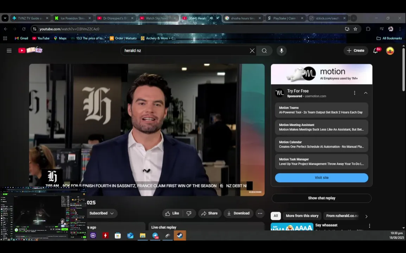Like the Herald video
This screenshot has width=406, height=253.
tap(172, 213)
